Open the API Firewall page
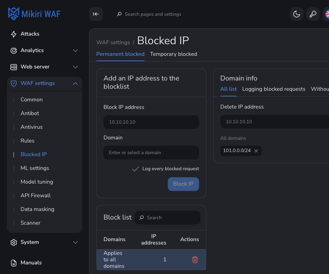Screen dimensions: 329x274 36,196
